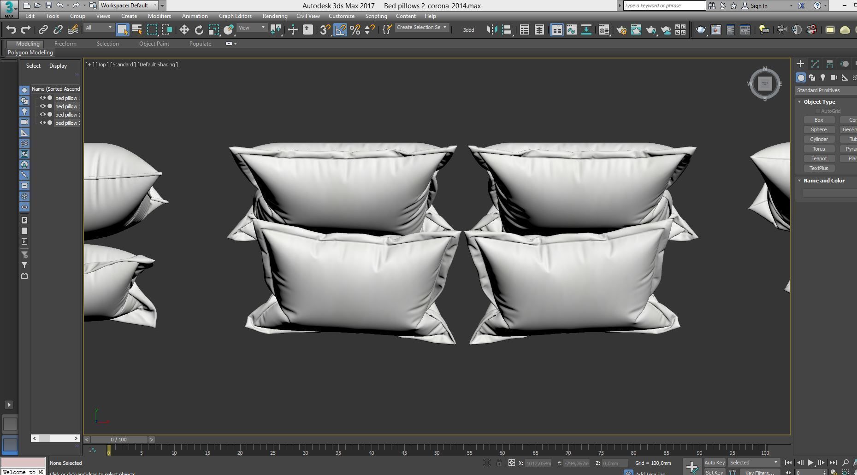Screen dimensions: 857x475
Task: Click the TextPlus button
Action: tap(819, 168)
